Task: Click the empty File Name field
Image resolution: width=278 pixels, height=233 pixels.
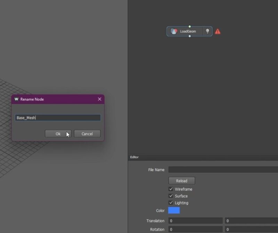Action: point(222,170)
